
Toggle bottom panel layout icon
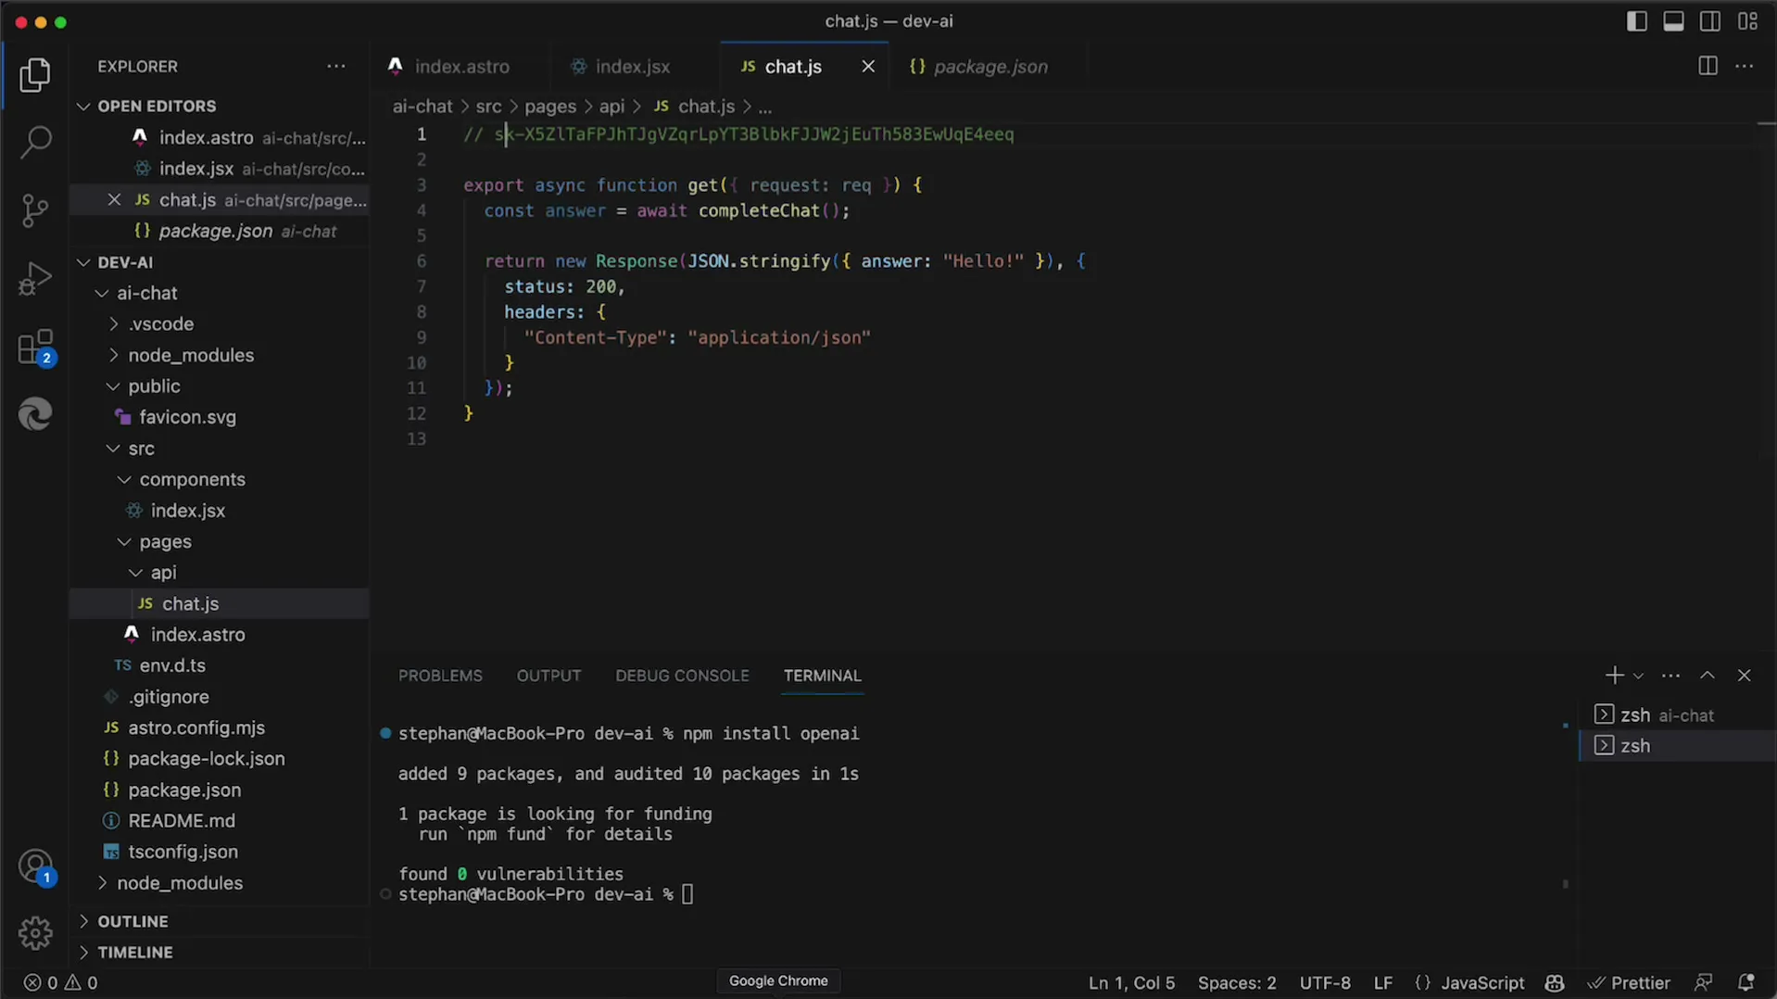(1673, 21)
